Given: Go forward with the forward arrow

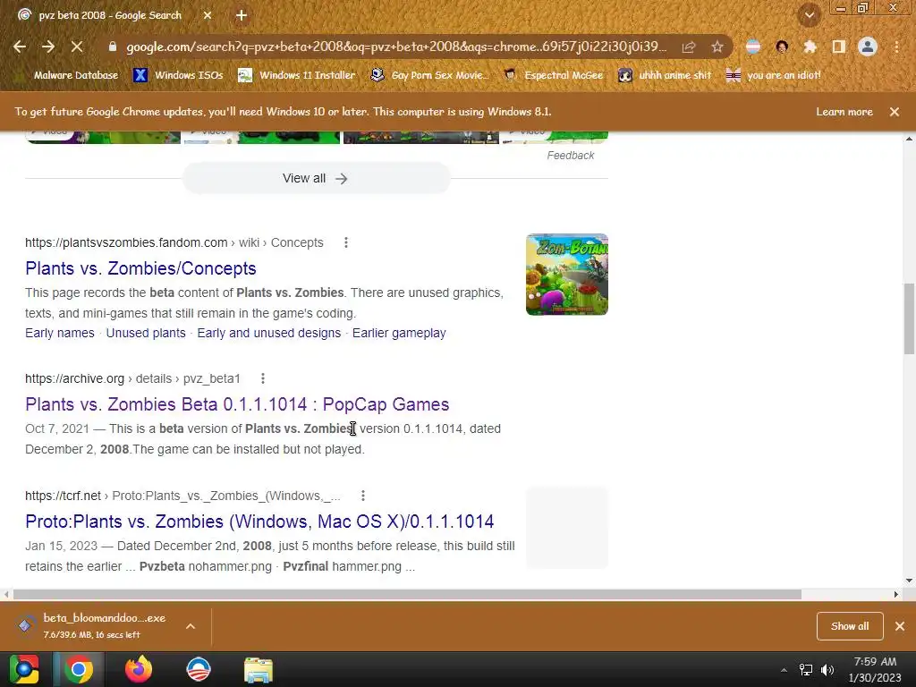Looking at the screenshot, I should (x=48, y=47).
